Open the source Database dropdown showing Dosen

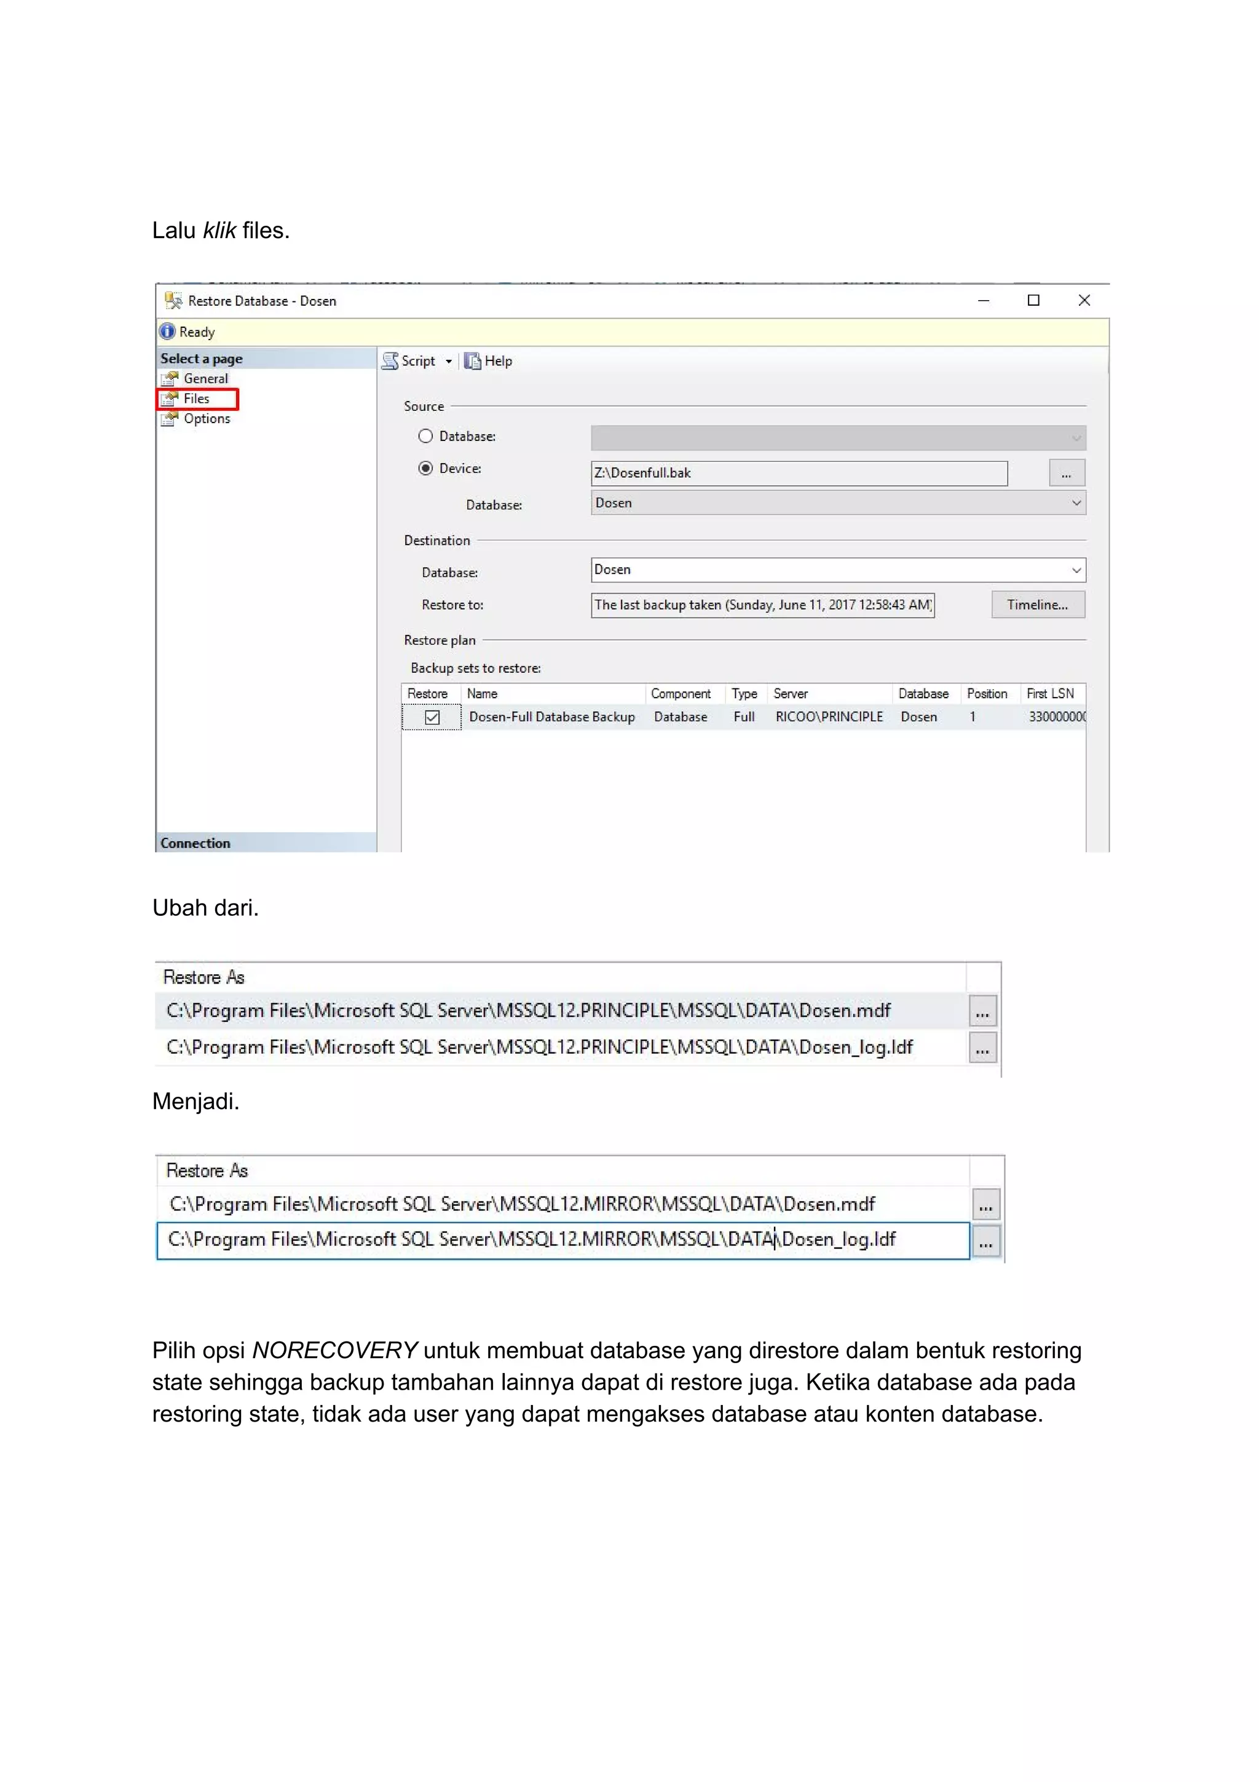coord(838,503)
